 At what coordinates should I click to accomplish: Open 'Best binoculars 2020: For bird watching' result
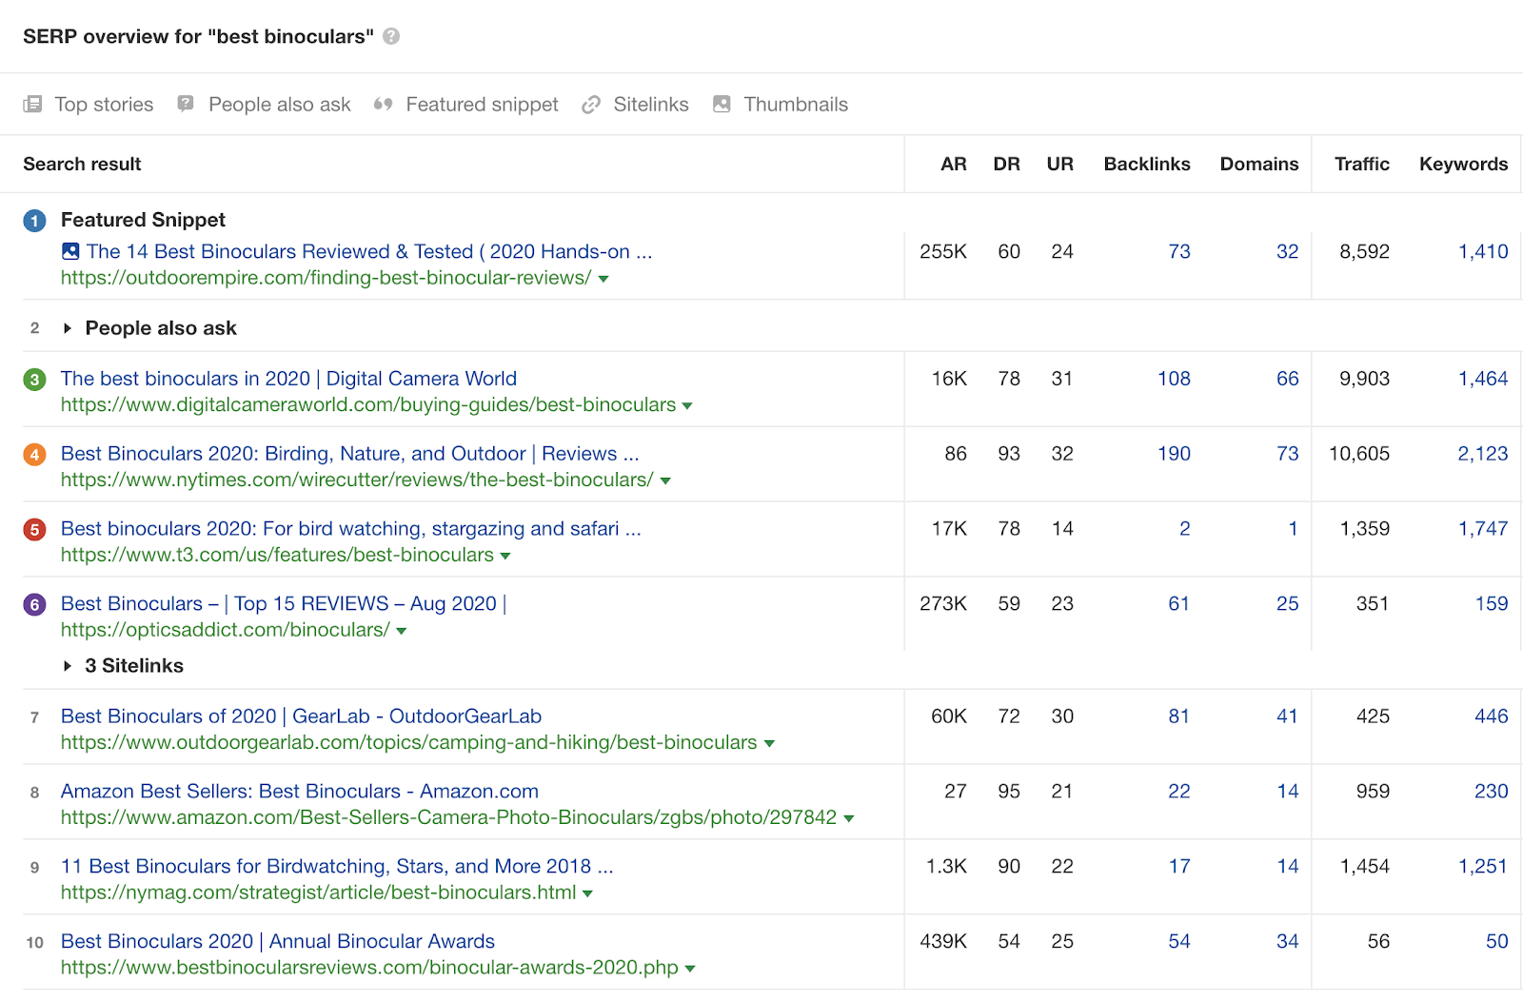[x=351, y=529]
